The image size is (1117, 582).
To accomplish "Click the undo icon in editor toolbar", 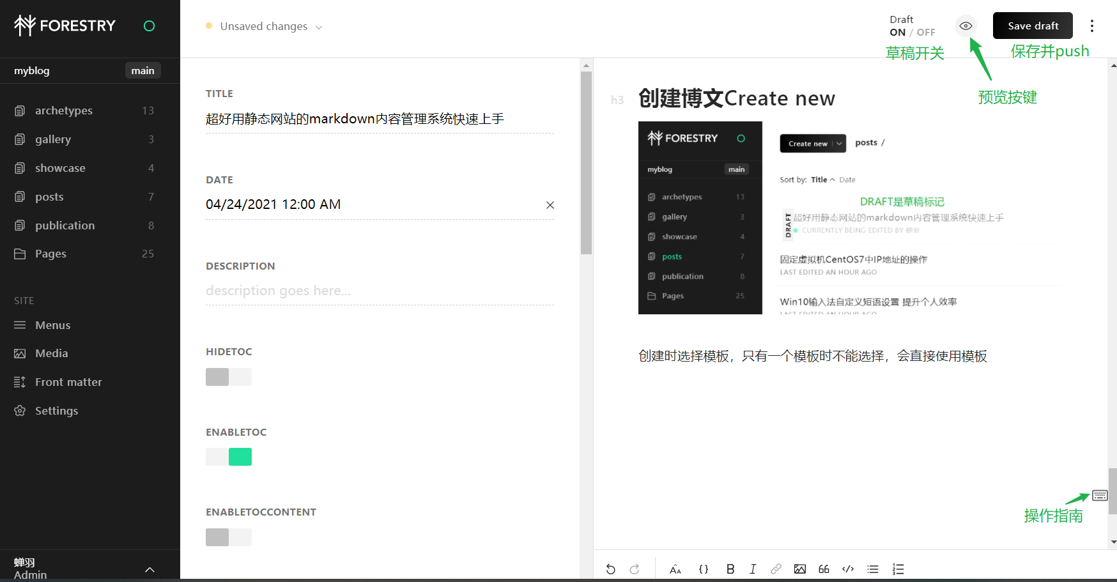I will click(x=611, y=569).
